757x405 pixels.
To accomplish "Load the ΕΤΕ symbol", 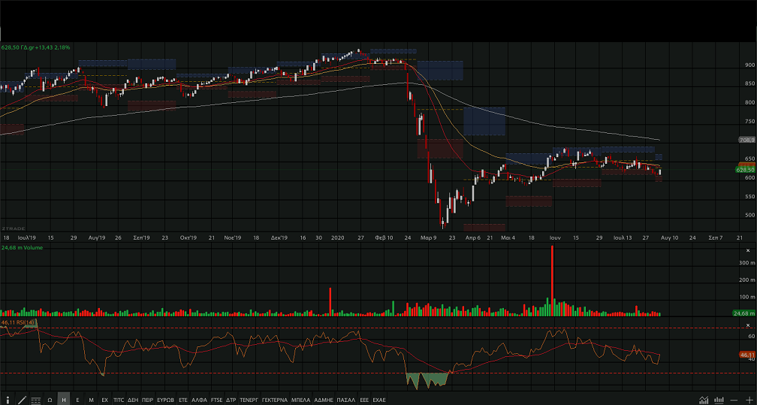I will (183, 400).
